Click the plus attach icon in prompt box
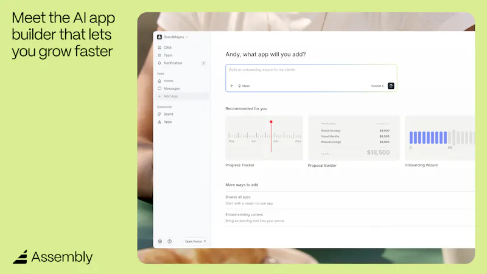 click(x=231, y=86)
